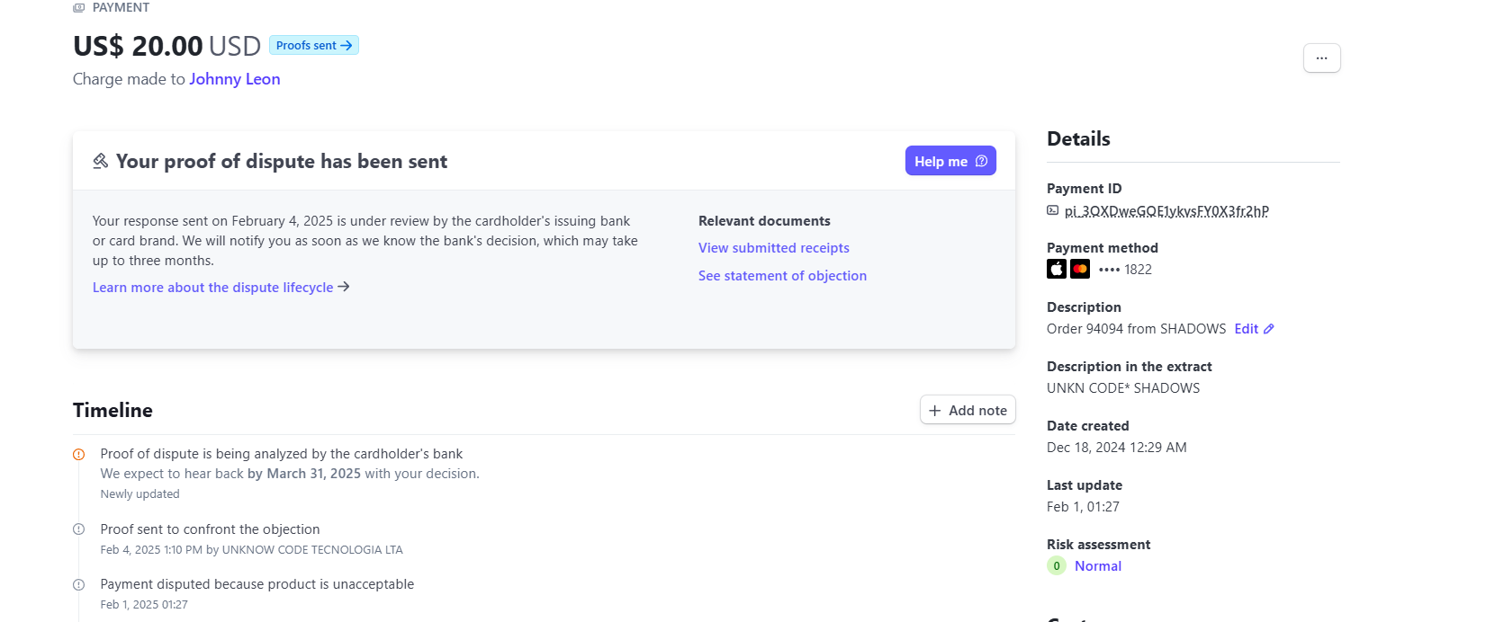Click the plus icon in Add note
This screenshot has height=622, width=1495.
point(934,411)
